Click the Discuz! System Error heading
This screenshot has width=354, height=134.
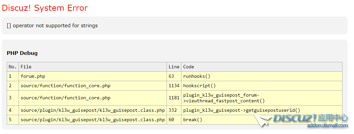[x=45, y=8]
